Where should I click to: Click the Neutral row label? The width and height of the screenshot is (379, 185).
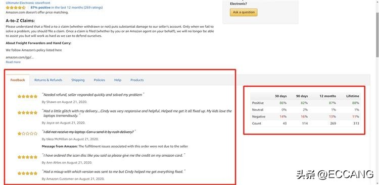[x=258, y=109]
